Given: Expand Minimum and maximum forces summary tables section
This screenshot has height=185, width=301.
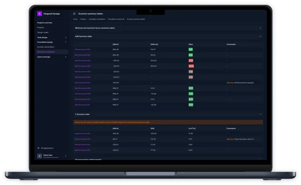Looking at the screenshot, I should click(168, 28).
